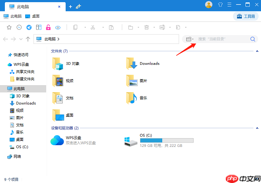
Task: Open dropdown arrow next to trash icon
Action: click(x=154, y=27)
